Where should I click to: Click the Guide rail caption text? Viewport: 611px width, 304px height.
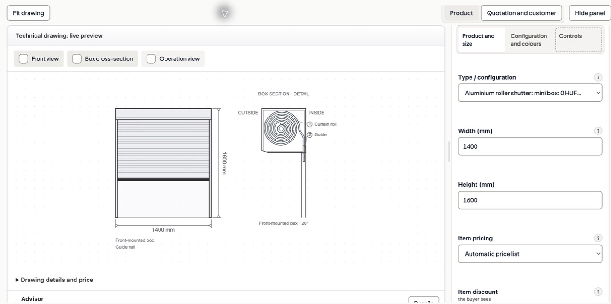(125, 247)
